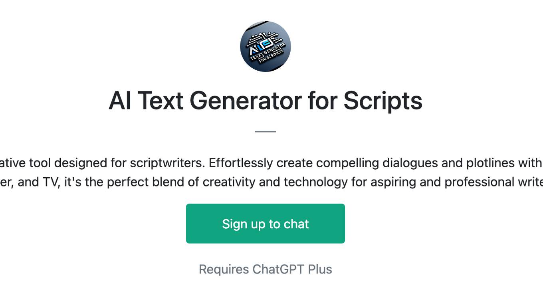The width and height of the screenshot is (543, 305).
Task: Click the short divider line under the title
Action: click(266, 131)
